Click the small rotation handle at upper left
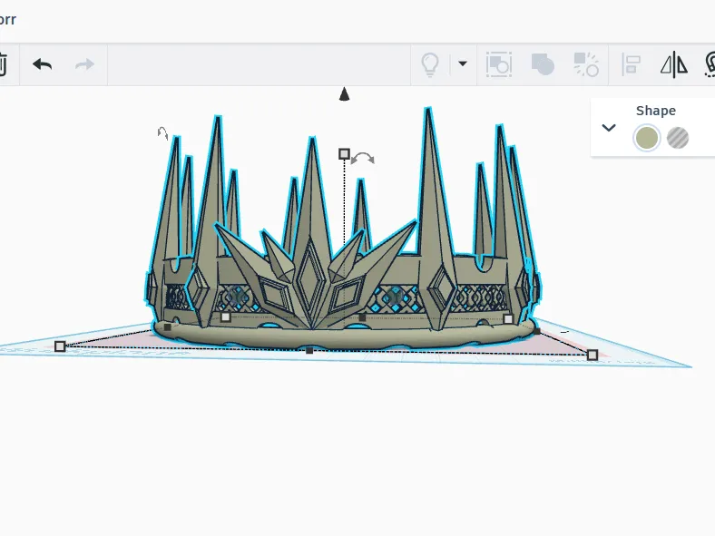Viewport: 715px width, 536px height. tap(162, 133)
